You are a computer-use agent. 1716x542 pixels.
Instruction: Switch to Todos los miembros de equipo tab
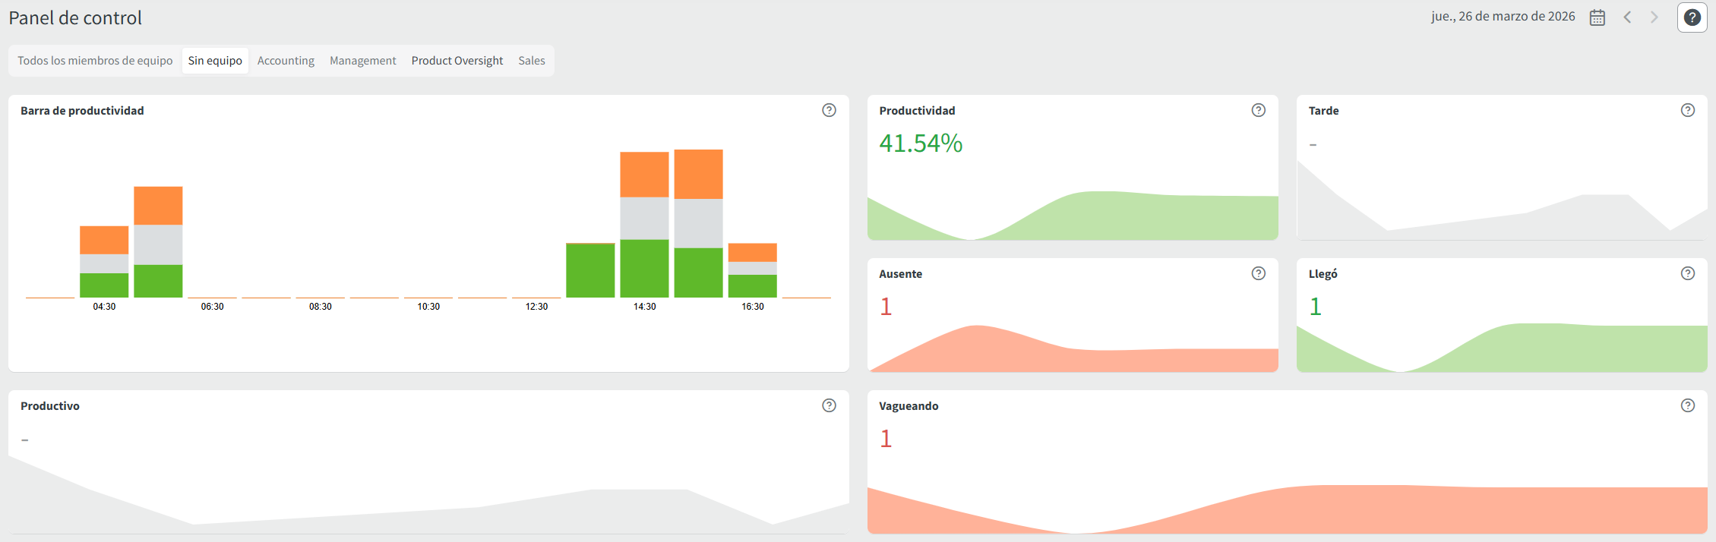tap(95, 61)
